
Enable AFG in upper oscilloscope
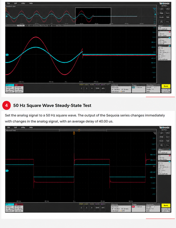(x=103, y=88)
